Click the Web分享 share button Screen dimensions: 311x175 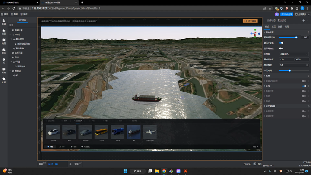[287, 14]
